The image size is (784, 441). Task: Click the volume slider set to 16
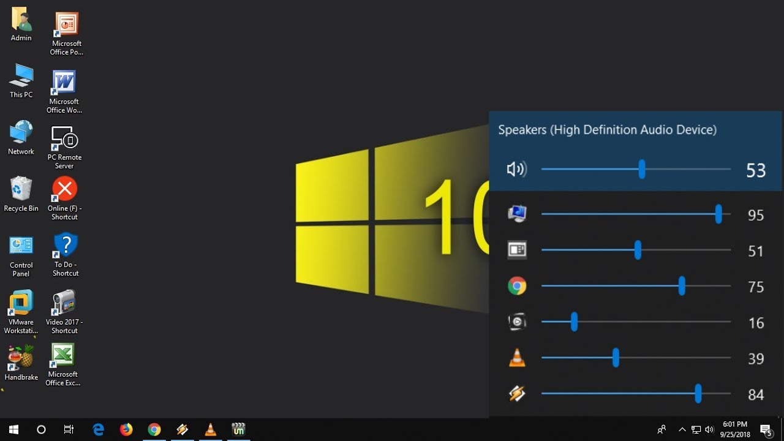636,322
